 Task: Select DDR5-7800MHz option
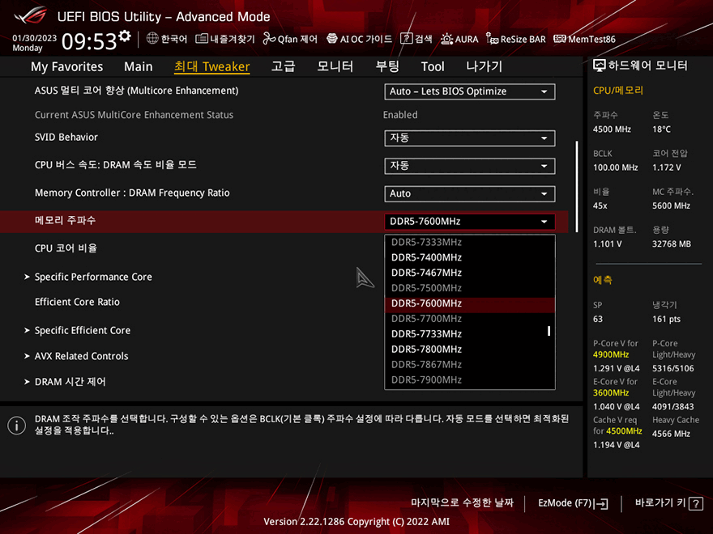tap(470, 350)
